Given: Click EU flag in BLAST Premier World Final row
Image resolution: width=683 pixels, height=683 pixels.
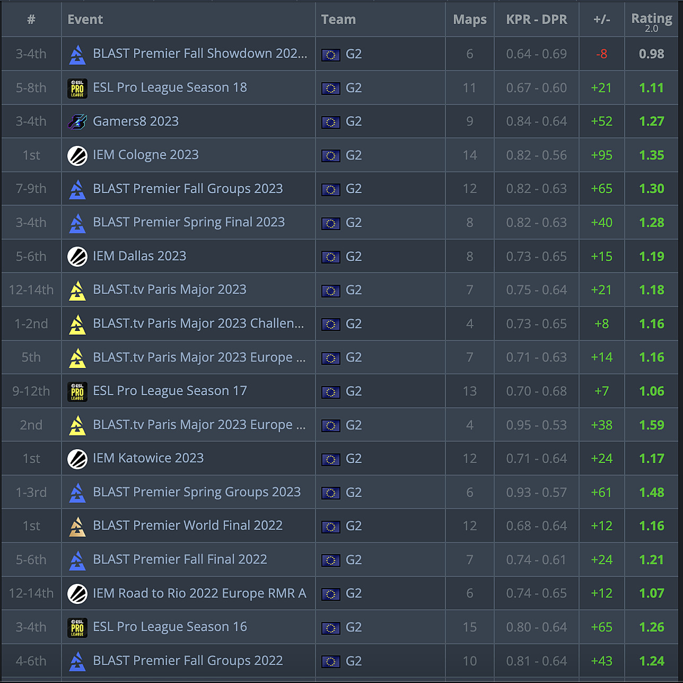Looking at the screenshot, I should (331, 527).
